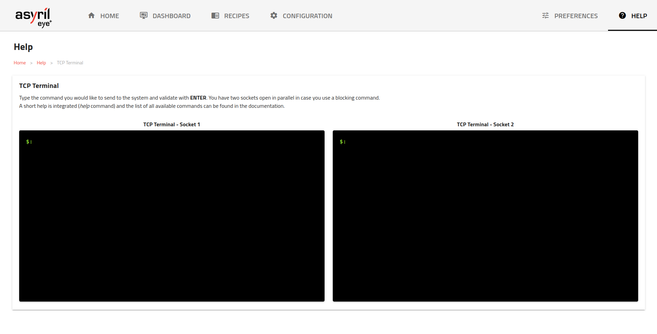Viewport: 657px width, 334px height.
Task: Go to the DASHBOARD menu item
Action: click(172, 16)
